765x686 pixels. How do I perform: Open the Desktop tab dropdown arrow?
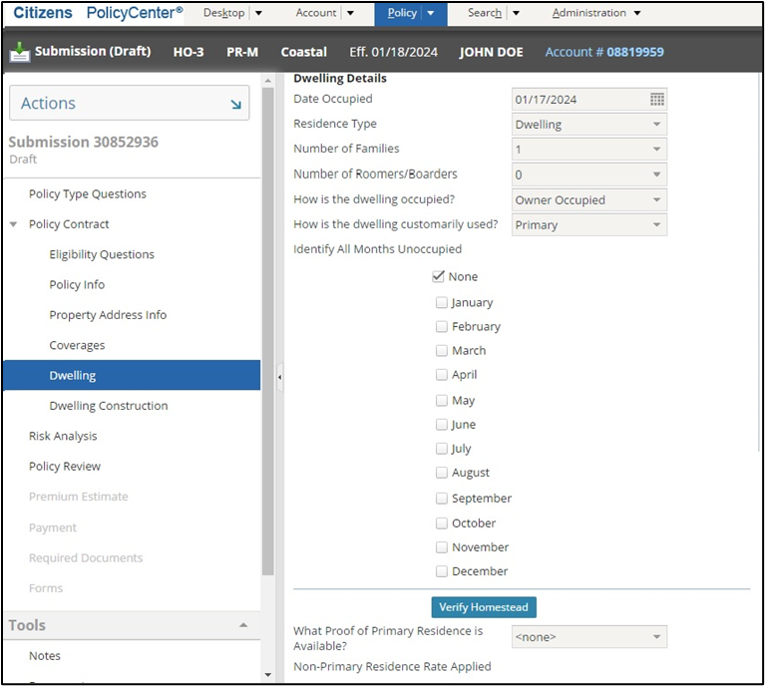coord(258,14)
